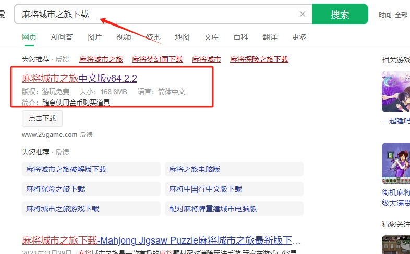Click the 街机麻将 related game link

pyautogui.click(x=396, y=198)
